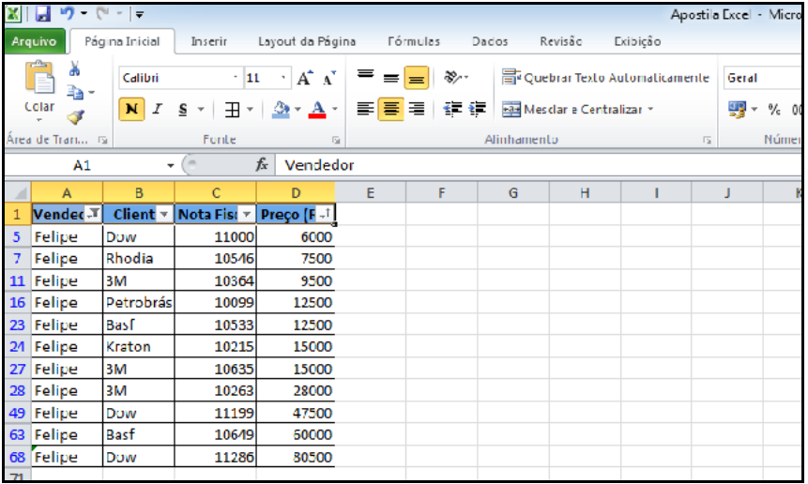Open the Vendedor column filter dropdown

tap(94, 215)
